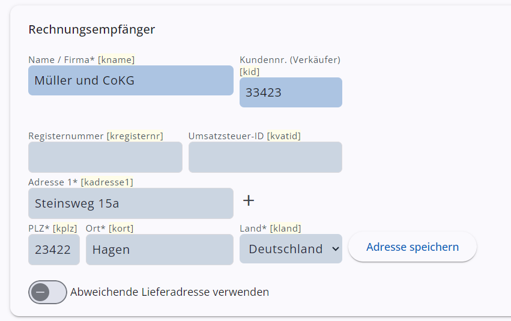
Task: Click the Kundennr. field containing 33423
Action: [x=291, y=92]
